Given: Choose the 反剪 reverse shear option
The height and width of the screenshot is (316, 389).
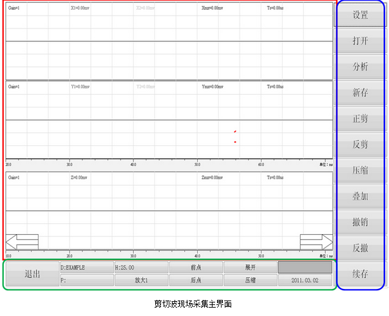Looking at the screenshot, I should pos(360,144).
